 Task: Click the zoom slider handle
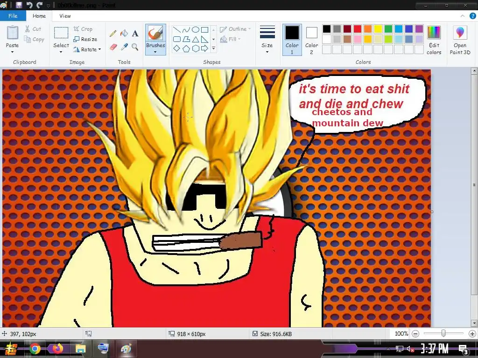pos(443,334)
